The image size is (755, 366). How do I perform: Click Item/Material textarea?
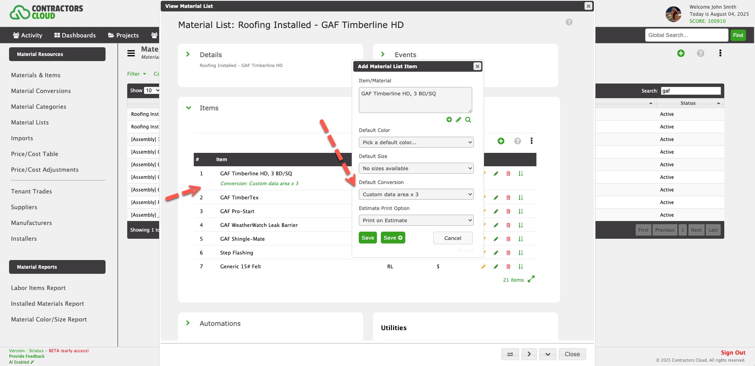click(x=416, y=100)
